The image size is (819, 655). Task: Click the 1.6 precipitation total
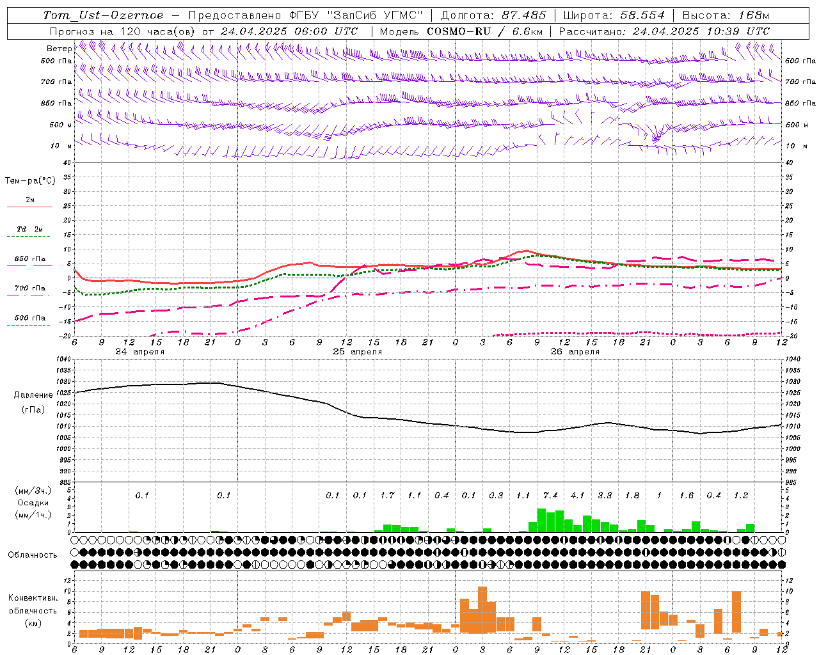coord(687,495)
